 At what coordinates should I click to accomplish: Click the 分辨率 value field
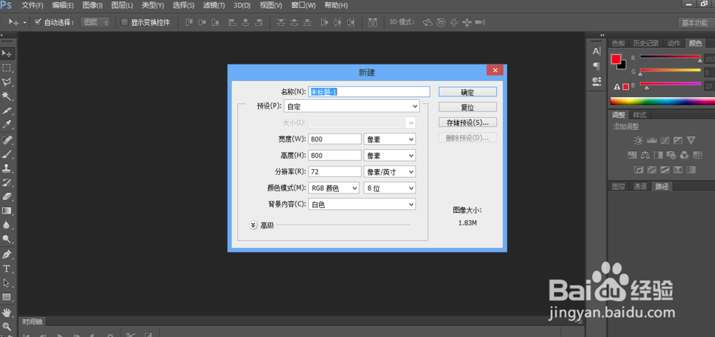[335, 171]
